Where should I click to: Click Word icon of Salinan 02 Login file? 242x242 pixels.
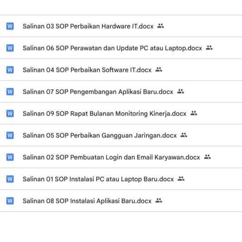pos(10,157)
